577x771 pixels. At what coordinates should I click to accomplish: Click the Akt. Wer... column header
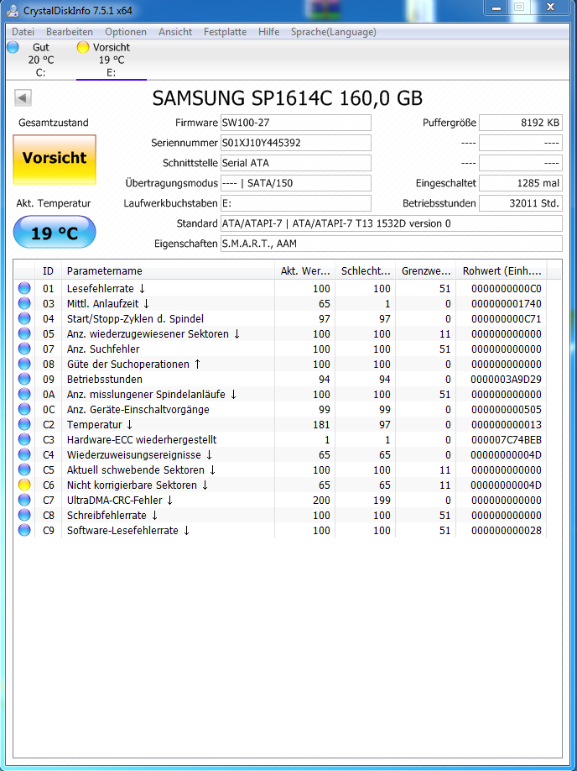(305, 271)
